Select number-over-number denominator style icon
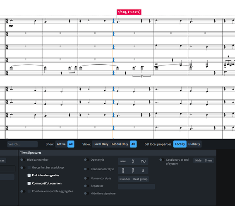235x206 pixels. (123, 171)
